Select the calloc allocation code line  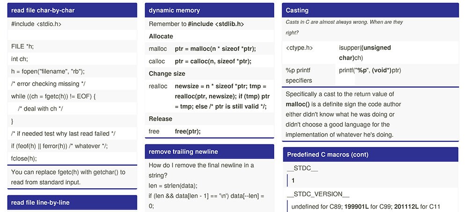coord(213,61)
